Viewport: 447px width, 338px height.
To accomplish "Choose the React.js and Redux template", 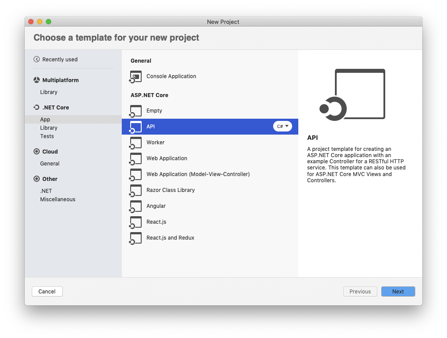I will click(x=210, y=238).
